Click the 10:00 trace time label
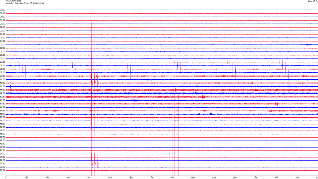Viewport: 318px width, 179px height. pyautogui.click(x=3, y=79)
